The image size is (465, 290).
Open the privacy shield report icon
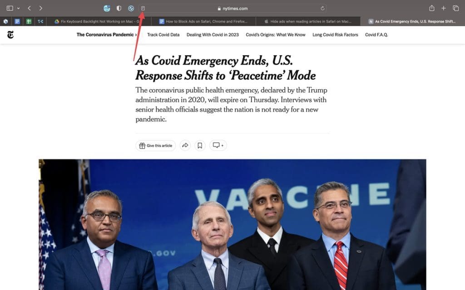point(119,8)
